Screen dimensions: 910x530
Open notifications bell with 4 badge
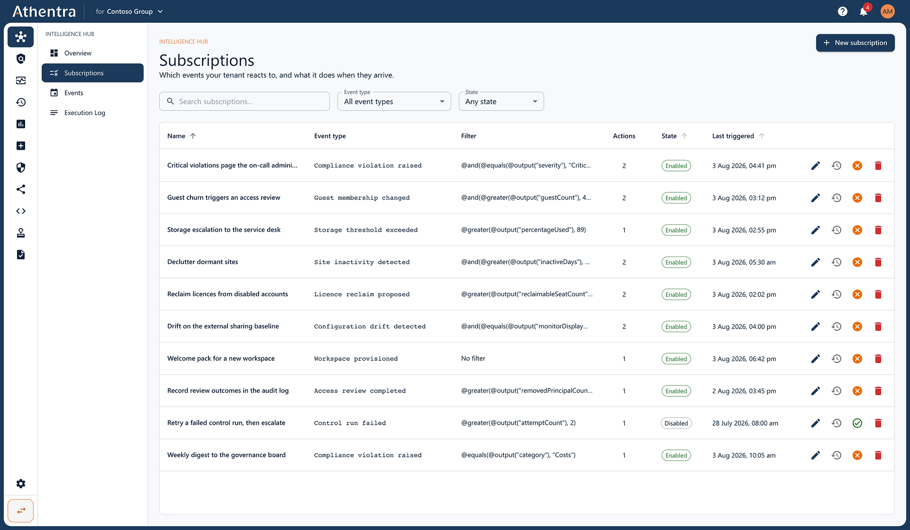coord(864,12)
